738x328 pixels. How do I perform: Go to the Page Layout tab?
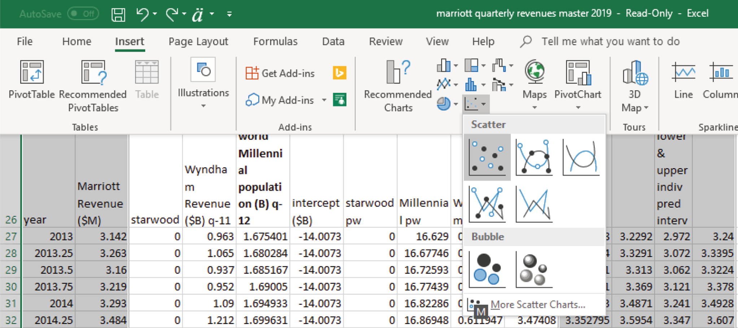click(x=198, y=41)
